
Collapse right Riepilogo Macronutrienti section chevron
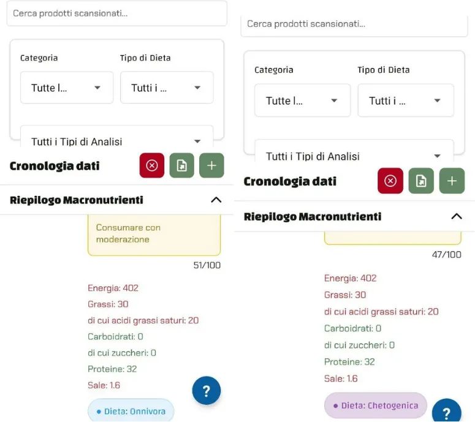(x=457, y=216)
